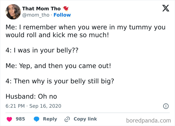Open the That Mom Tho display name

click(41, 9)
